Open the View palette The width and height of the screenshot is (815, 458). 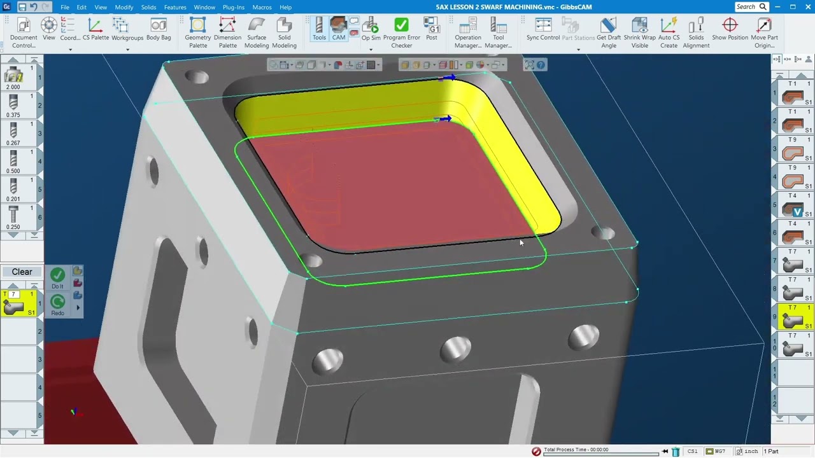49,29
